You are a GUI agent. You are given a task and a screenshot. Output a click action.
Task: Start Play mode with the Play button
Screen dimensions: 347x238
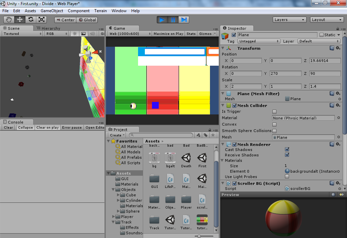162,20
